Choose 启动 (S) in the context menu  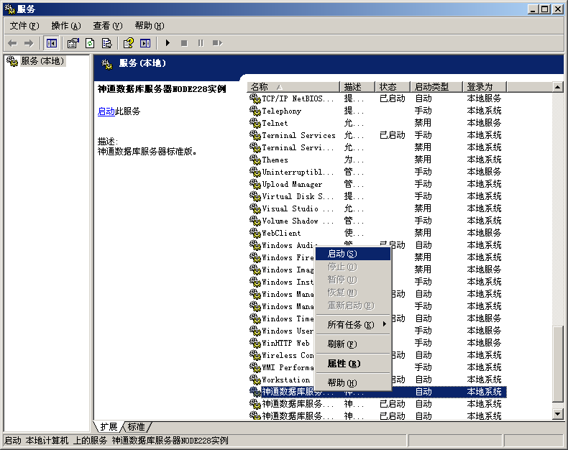click(352, 253)
